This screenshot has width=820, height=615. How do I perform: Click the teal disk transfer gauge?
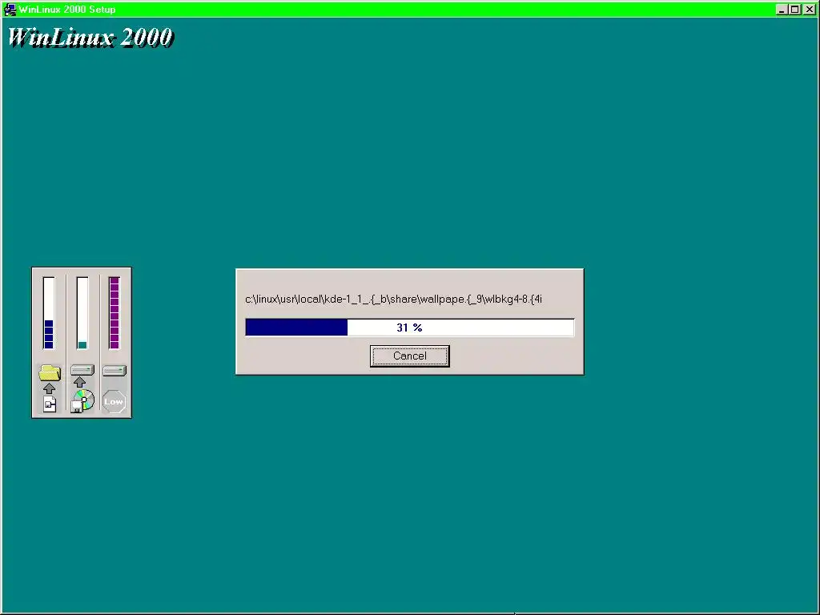pyautogui.click(x=82, y=313)
